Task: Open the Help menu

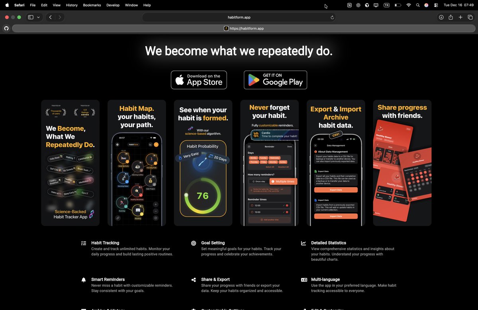Action: 147,5
